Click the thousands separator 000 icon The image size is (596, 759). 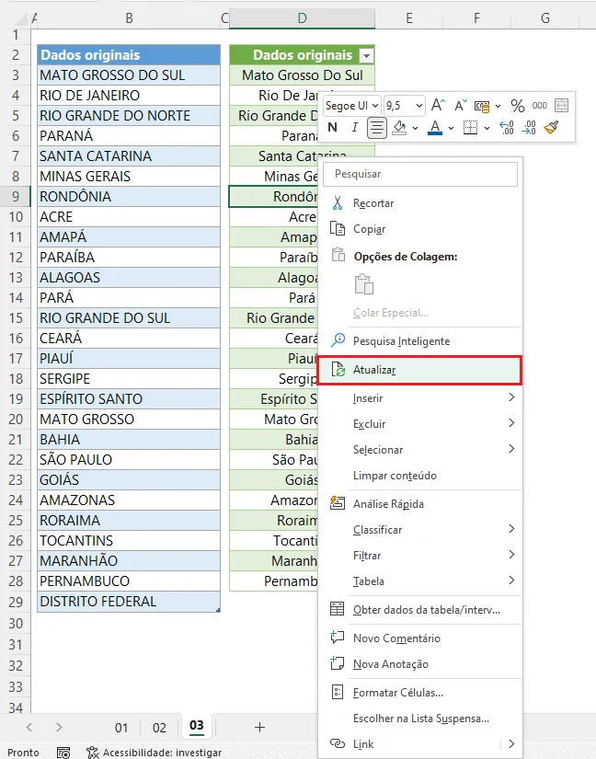pos(539,106)
